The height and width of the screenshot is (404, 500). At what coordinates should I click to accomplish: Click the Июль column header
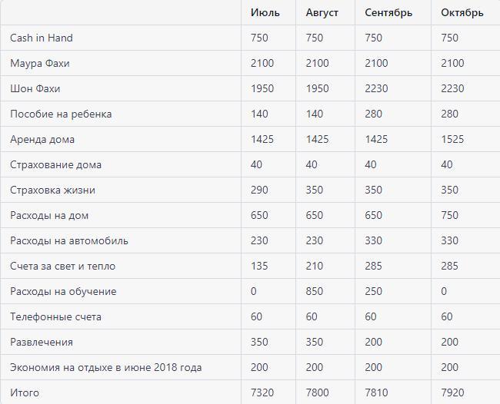pyautogui.click(x=265, y=12)
